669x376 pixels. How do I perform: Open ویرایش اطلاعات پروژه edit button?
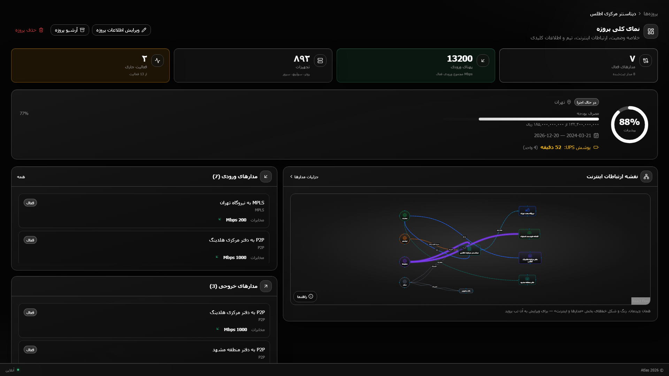click(x=121, y=30)
